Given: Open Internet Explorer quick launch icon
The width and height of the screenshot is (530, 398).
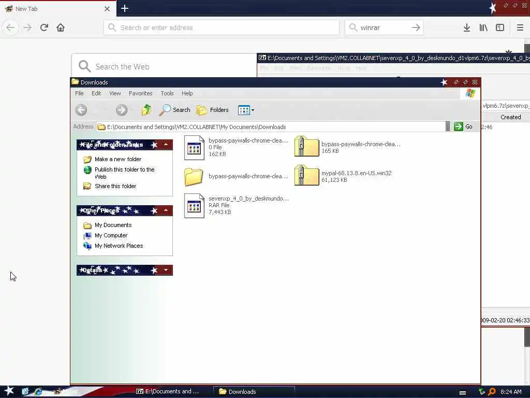Looking at the screenshot, I should [38, 392].
